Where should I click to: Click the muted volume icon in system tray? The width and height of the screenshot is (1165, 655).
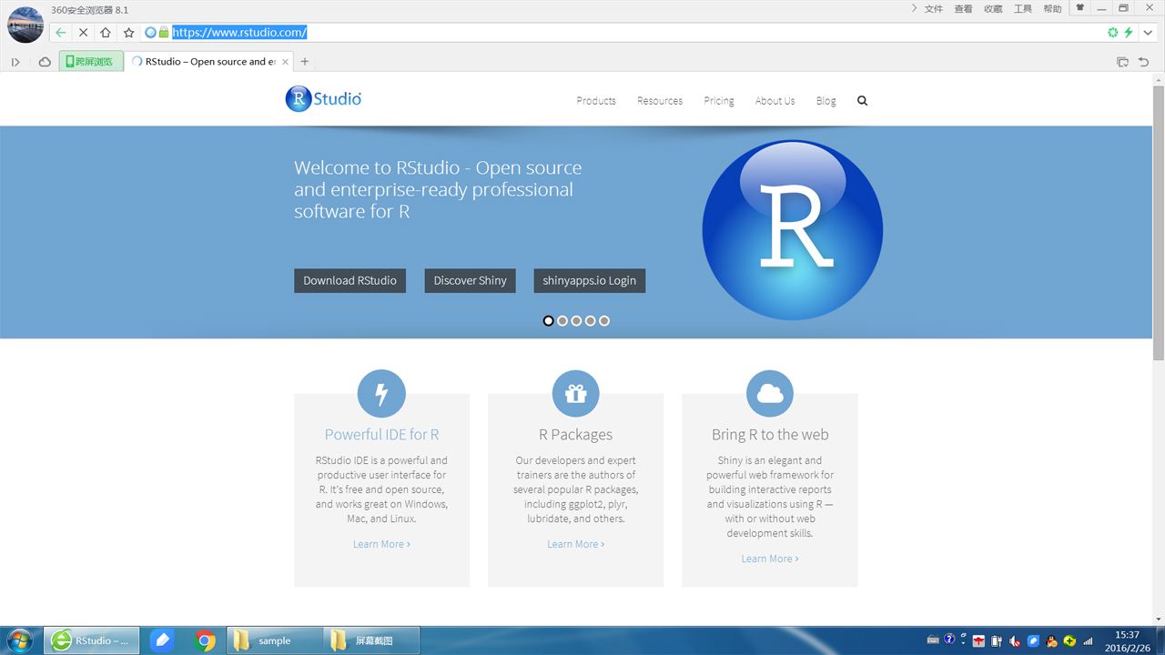(x=1015, y=641)
